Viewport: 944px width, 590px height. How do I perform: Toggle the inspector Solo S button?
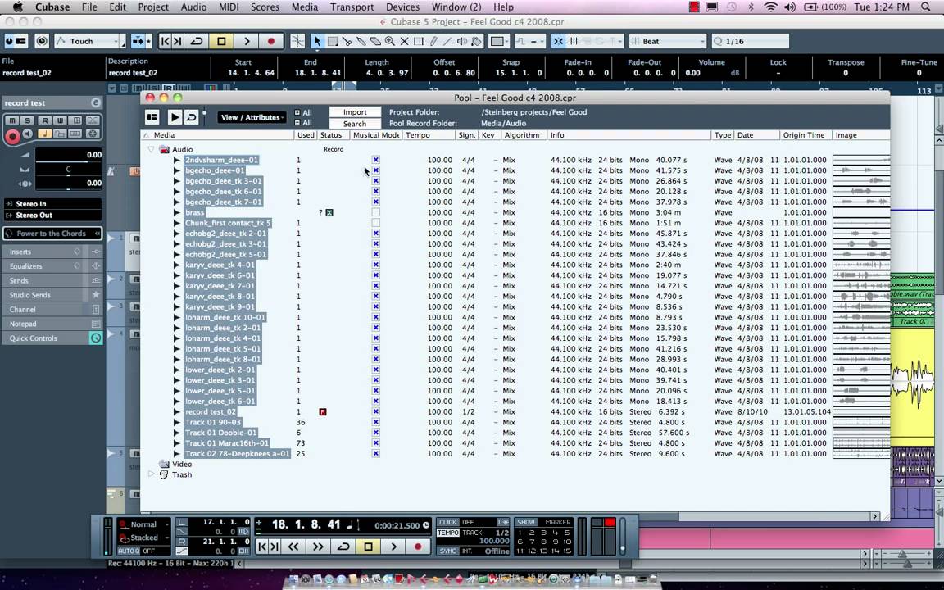coord(28,120)
